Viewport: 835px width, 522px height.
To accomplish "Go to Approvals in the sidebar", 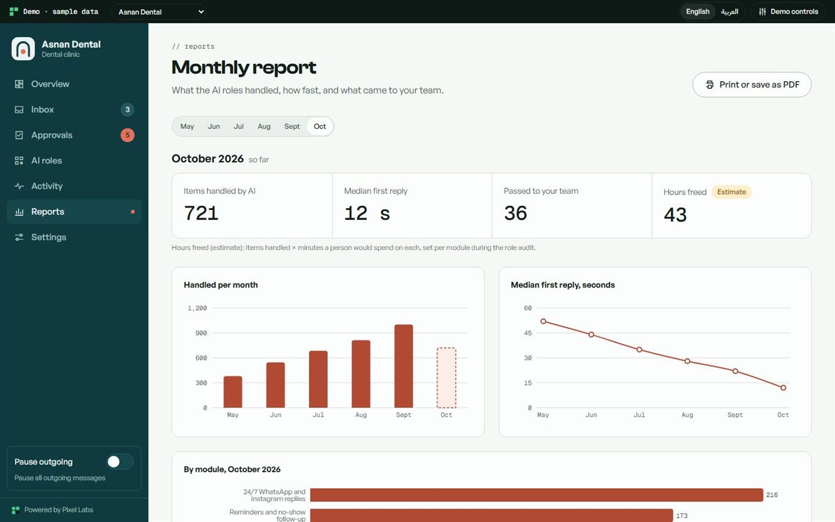I will click(74, 135).
